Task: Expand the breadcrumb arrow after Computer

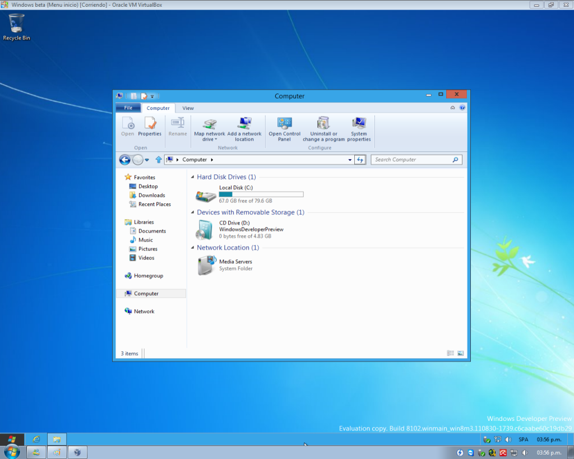Action: 212,160
